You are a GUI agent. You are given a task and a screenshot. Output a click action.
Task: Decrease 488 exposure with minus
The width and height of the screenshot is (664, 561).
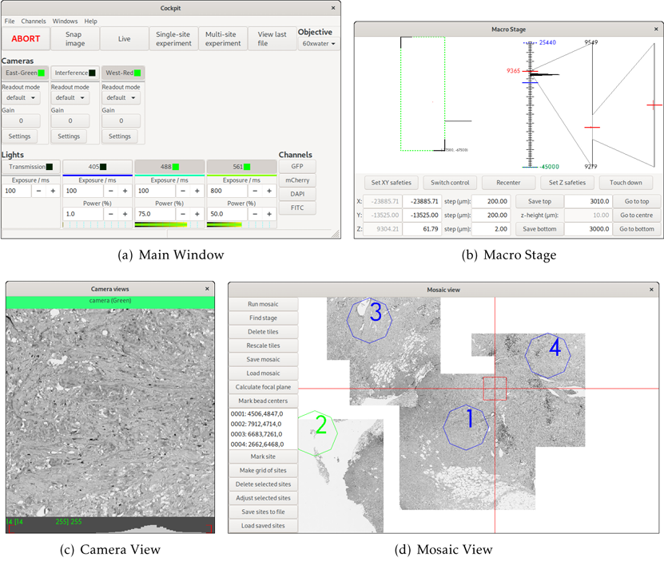[x=183, y=191]
